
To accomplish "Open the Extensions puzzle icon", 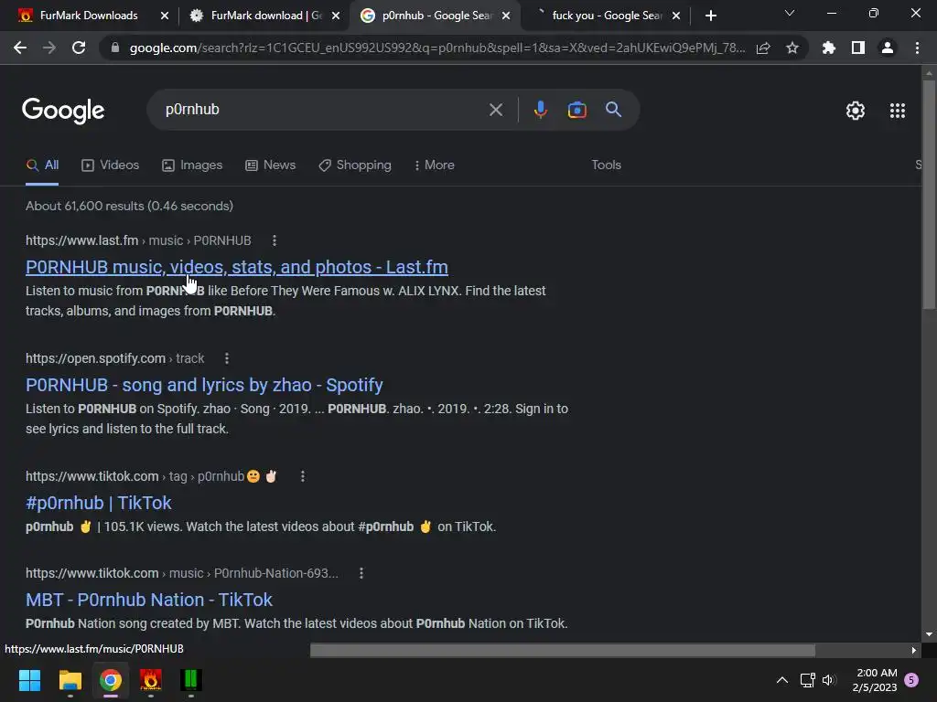I will tap(829, 48).
